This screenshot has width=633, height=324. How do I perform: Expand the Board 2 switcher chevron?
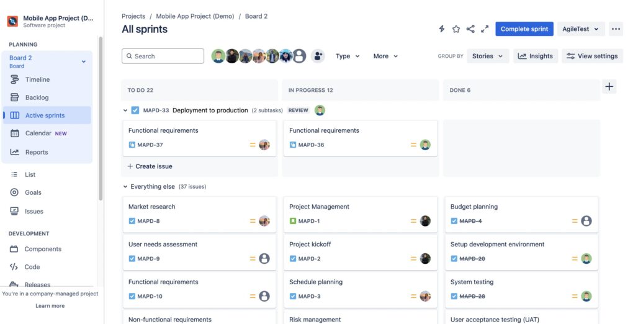84,62
